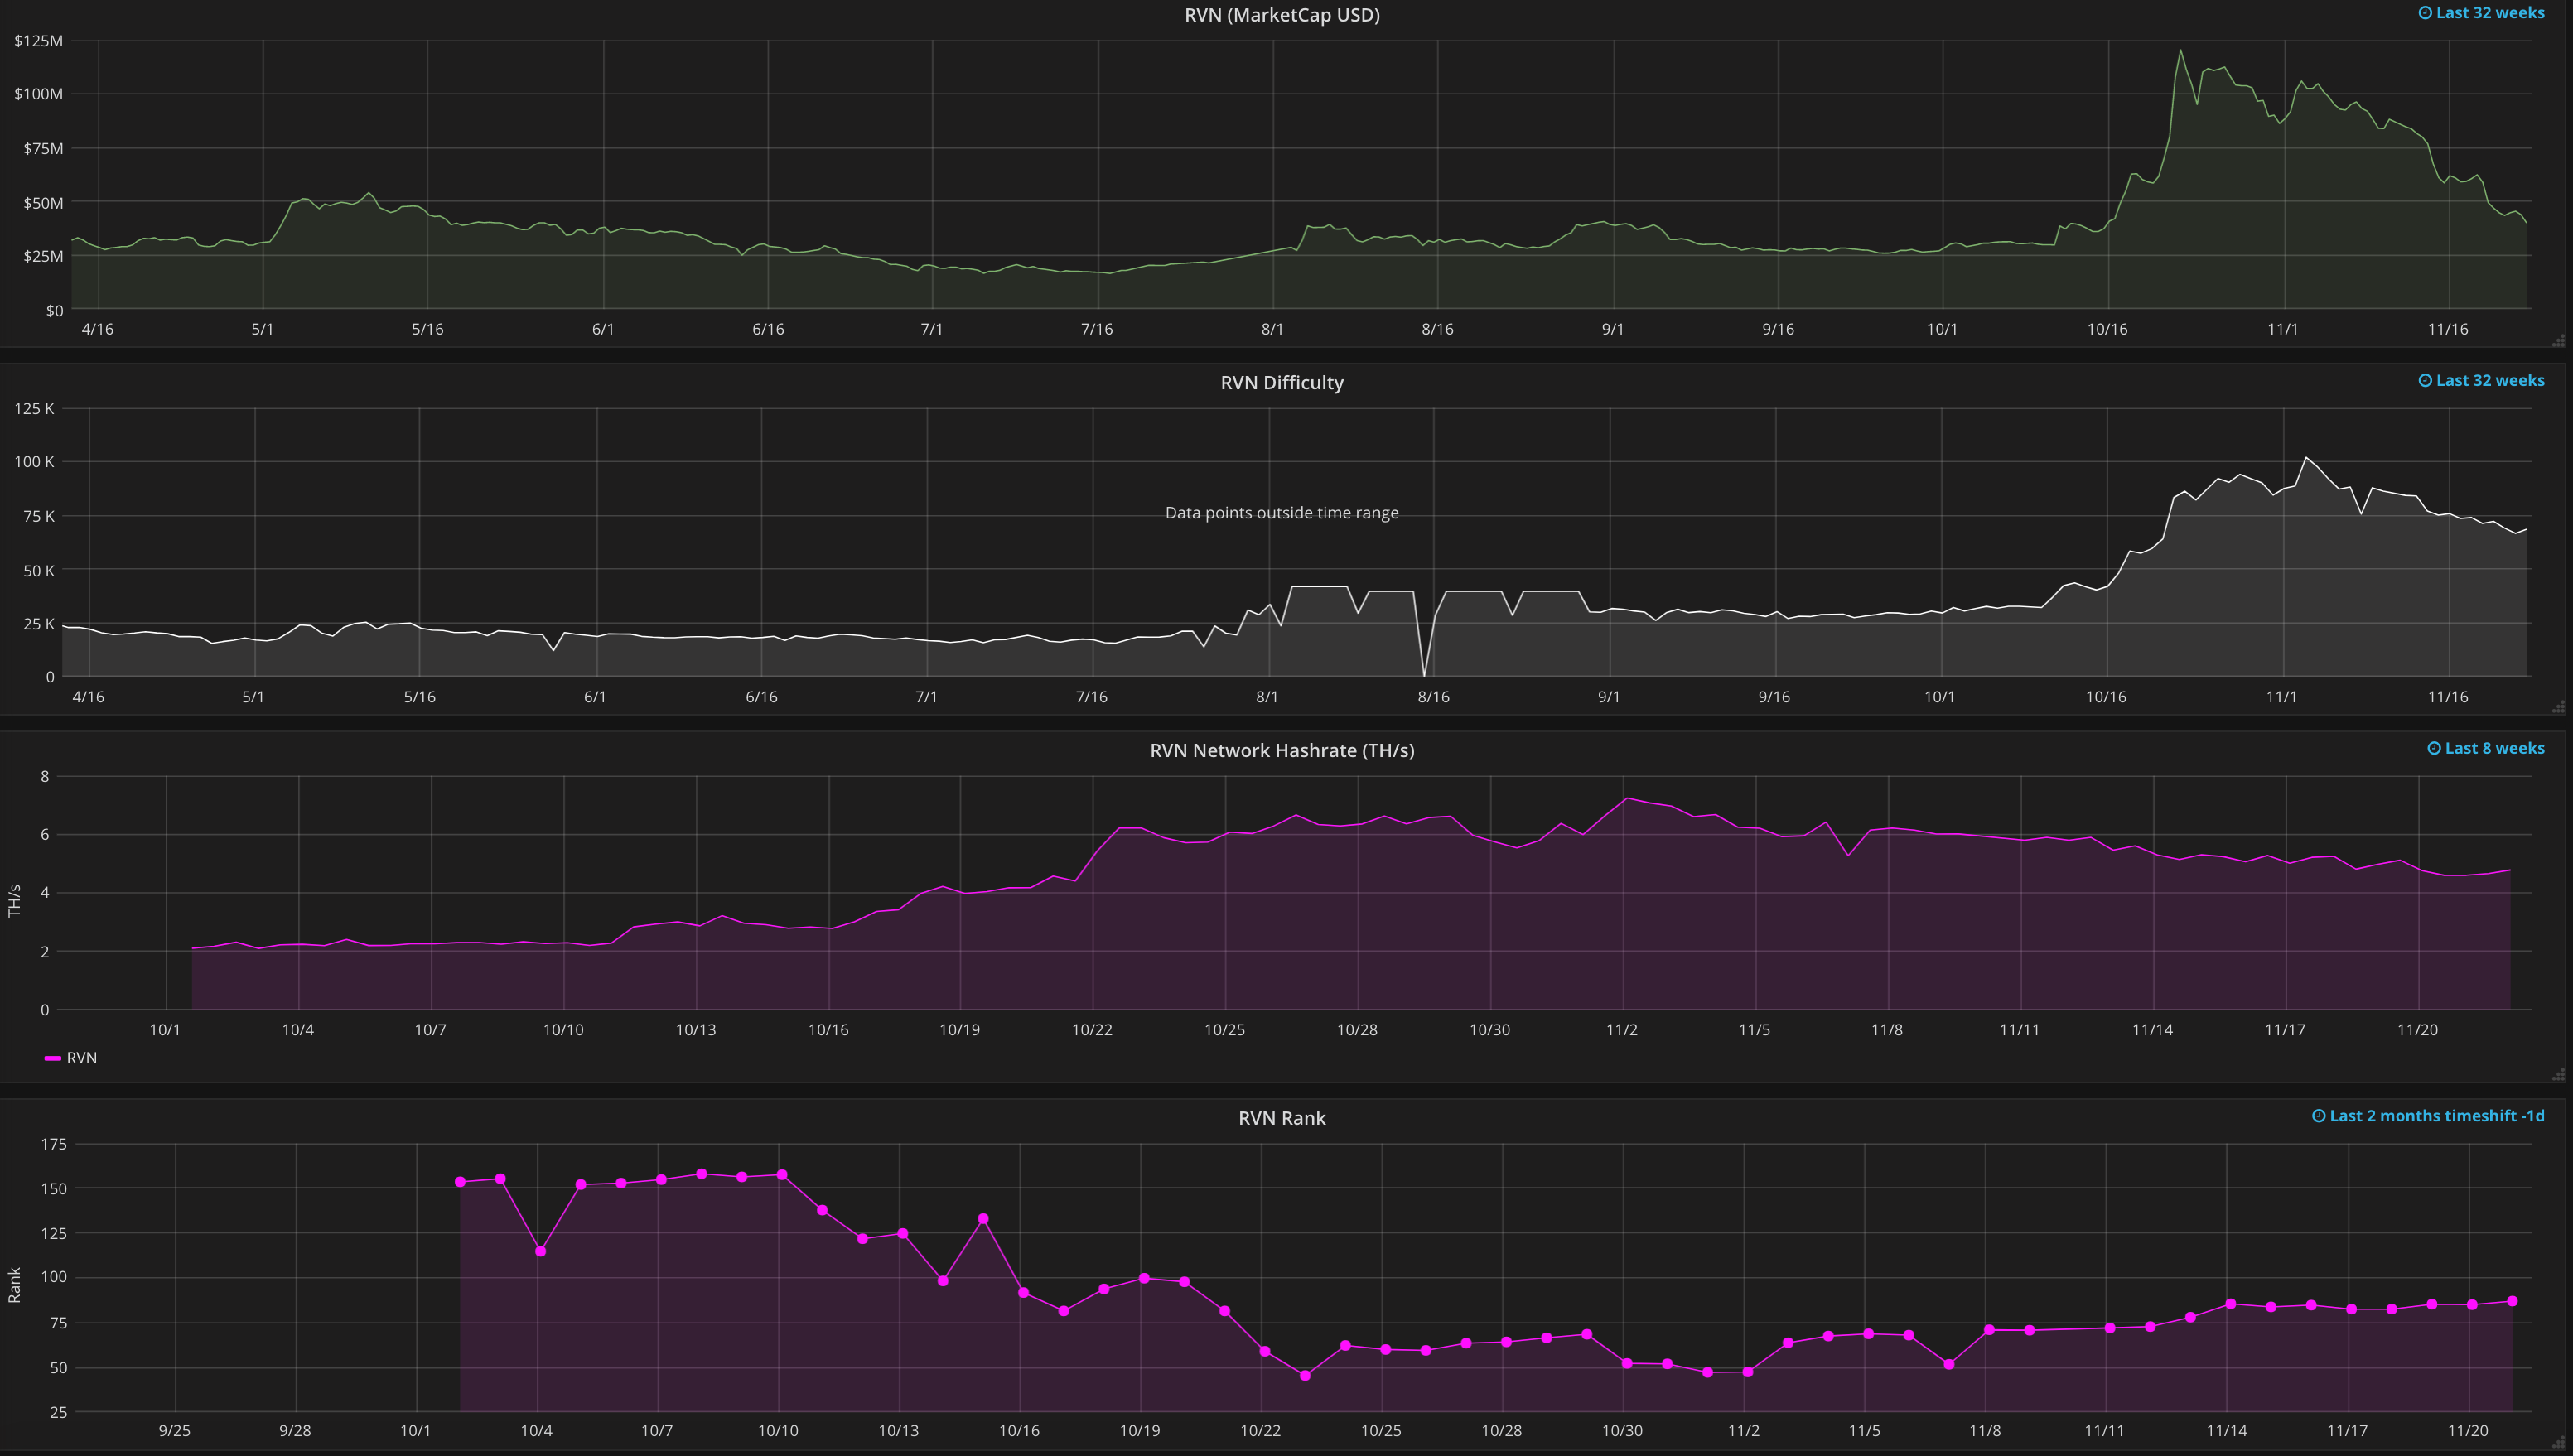The height and width of the screenshot is (1456, 2573).
Task: Click the 8 label on the Hashrate y-axis
Action: 45,777
